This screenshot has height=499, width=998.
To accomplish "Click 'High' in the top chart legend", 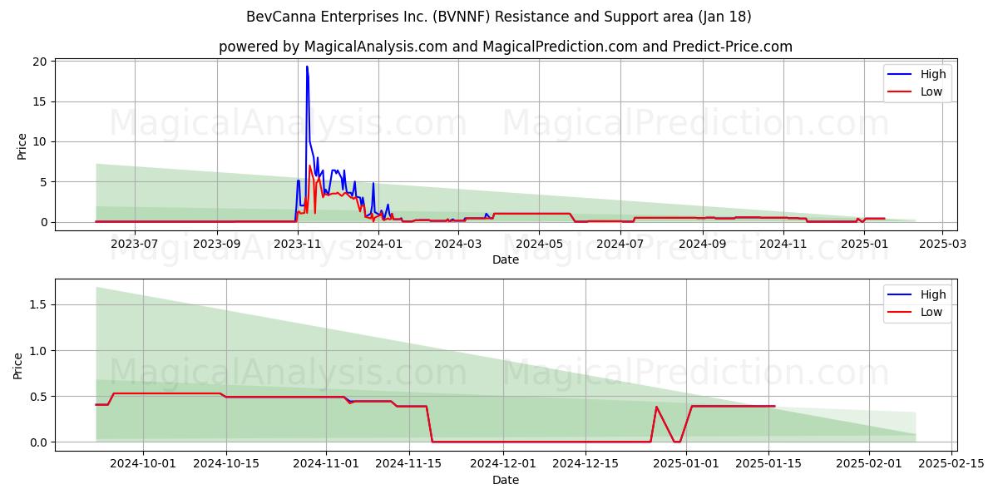I will pos(933,74).
